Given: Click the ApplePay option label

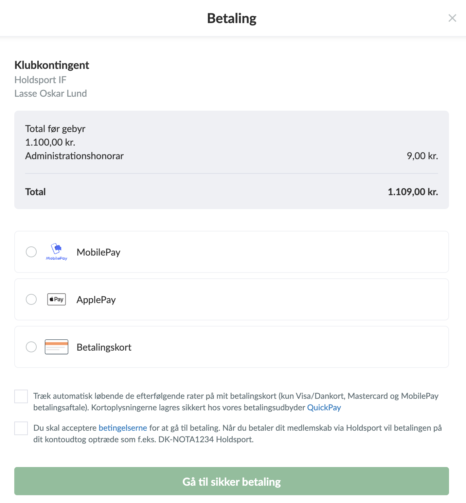Looking at the screenshot, I should click(96, 300).
